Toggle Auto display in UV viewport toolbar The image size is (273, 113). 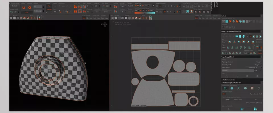[219, 18]
